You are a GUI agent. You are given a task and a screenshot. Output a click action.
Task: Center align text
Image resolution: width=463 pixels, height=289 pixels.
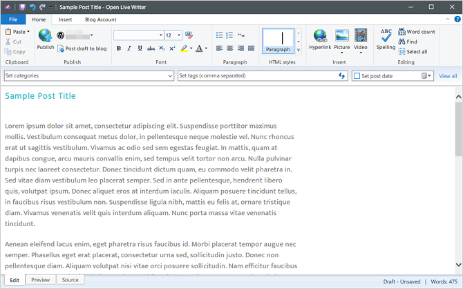point(229,48)
